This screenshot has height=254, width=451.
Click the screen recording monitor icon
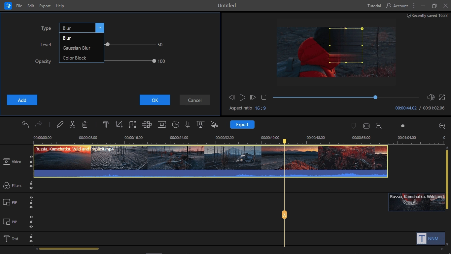point(200,124)
